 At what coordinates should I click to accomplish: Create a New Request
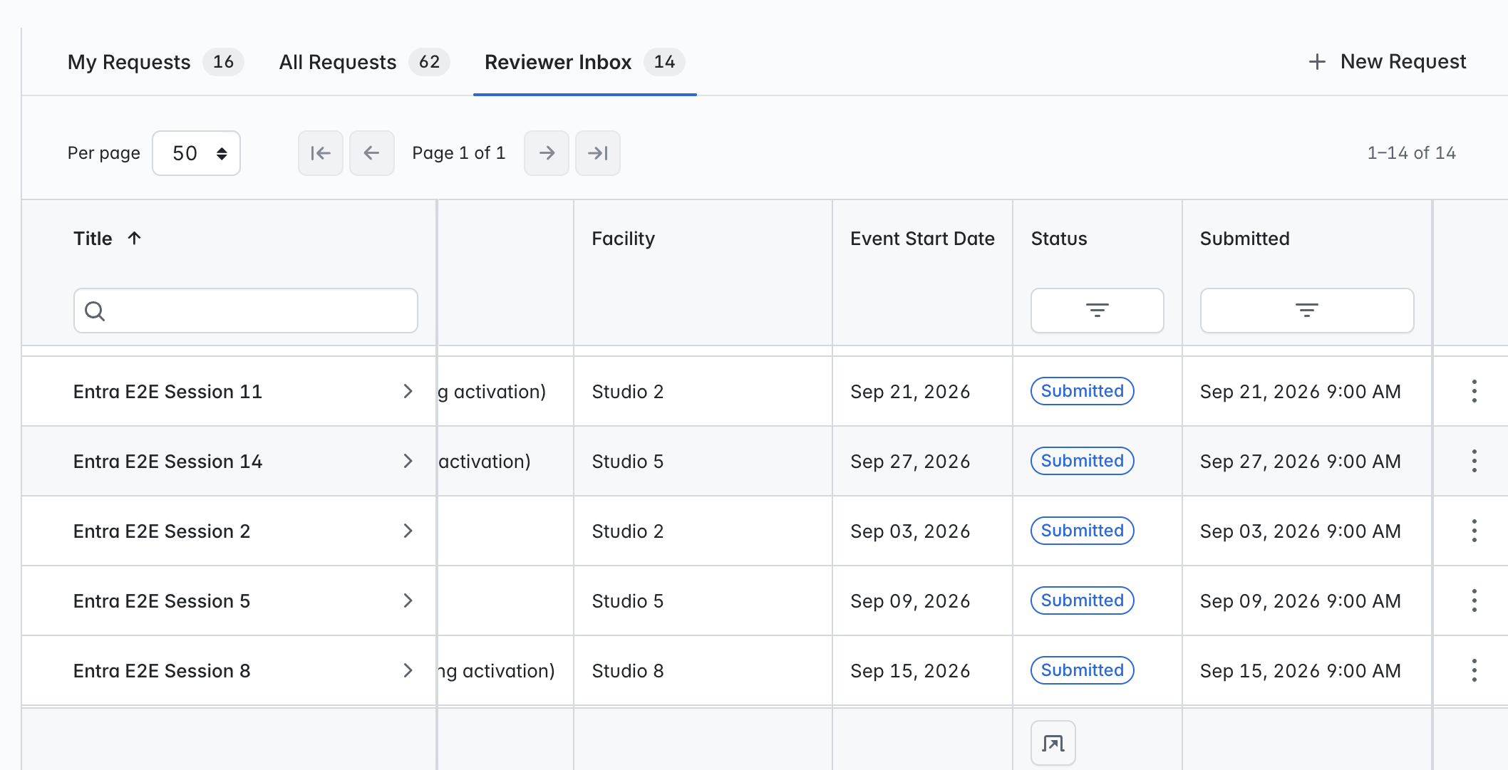coord(1388,62)
